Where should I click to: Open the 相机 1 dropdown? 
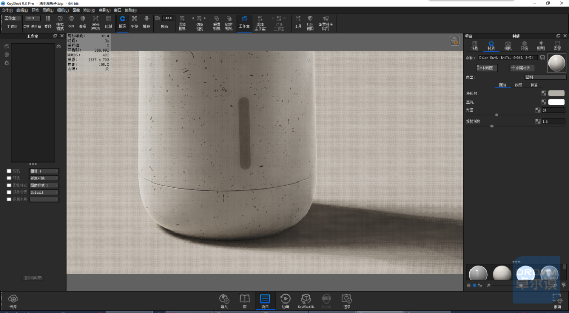pos(44,171)
